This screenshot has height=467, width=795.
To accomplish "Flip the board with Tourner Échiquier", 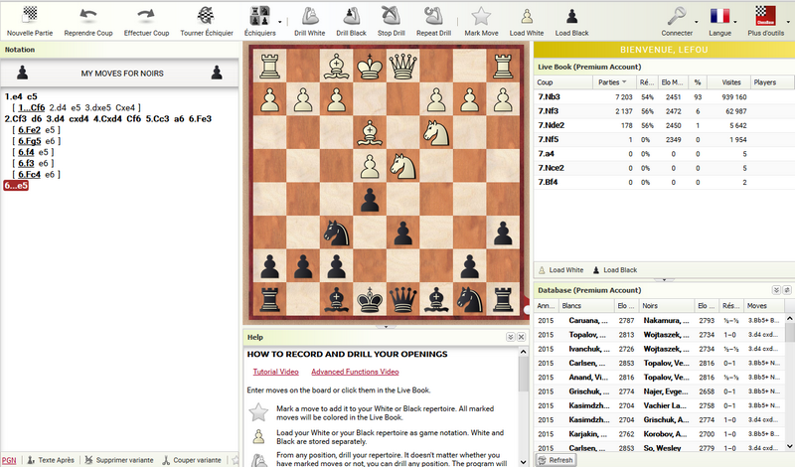I will pyautogui.click(x=204, y=20).
